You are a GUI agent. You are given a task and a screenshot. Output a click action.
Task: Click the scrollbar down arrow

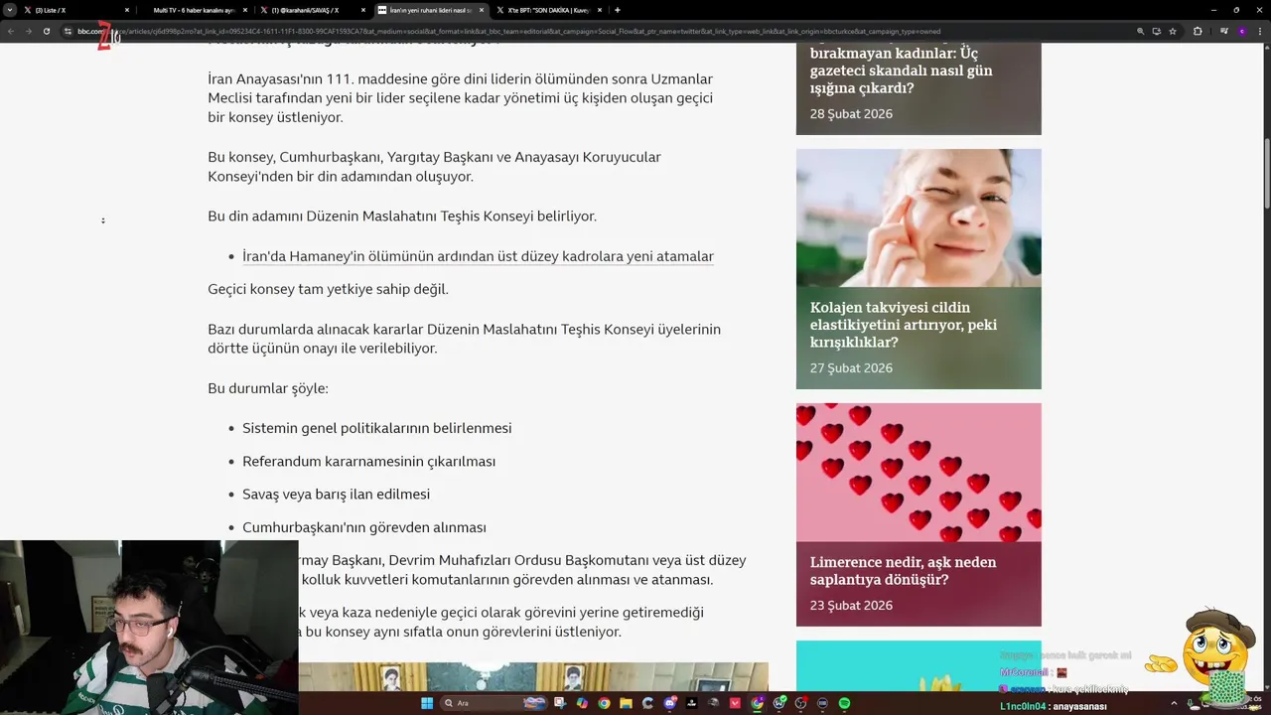click(x=1266, y=685)
